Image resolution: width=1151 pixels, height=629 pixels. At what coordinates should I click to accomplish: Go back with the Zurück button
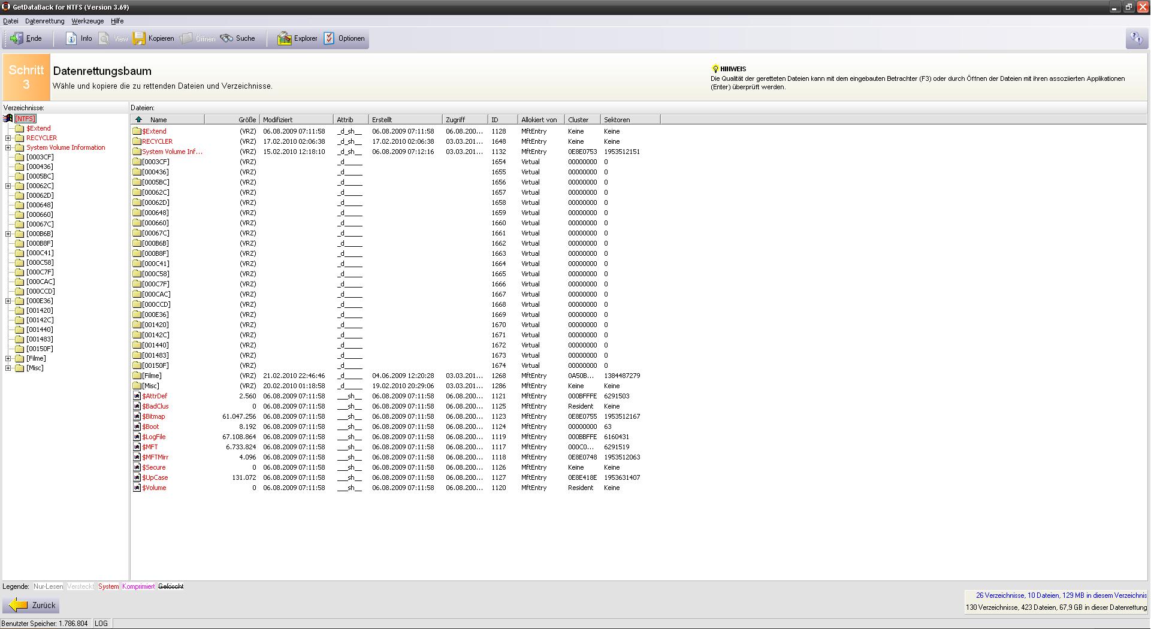[x=31, y=605]
